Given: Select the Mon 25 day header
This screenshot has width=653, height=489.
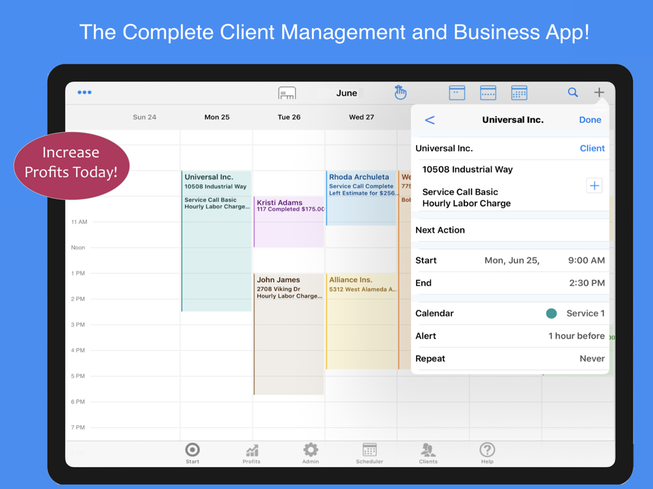Looking at the screenshot, I should click(217, 117).
